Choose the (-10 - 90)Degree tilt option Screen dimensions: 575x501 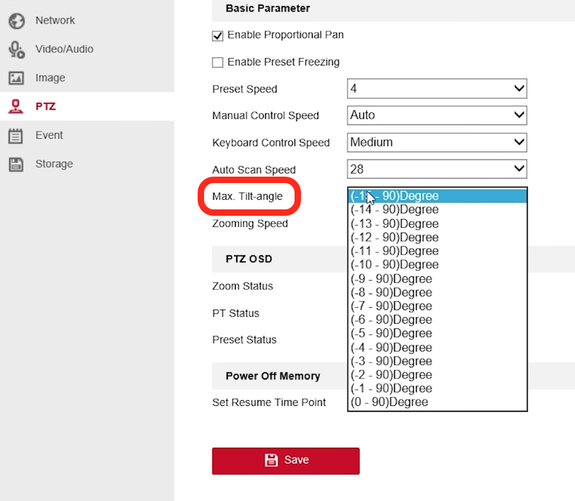(x=395, y=265)
